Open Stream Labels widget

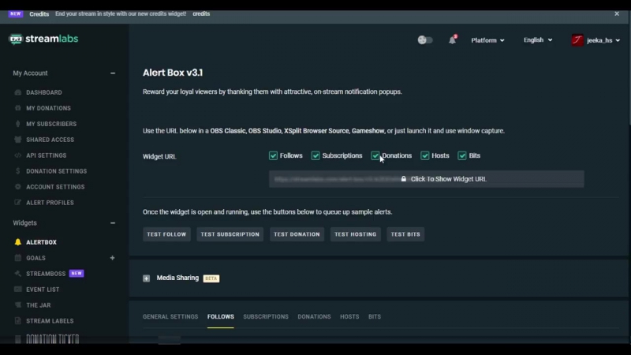tap(50, 320)
